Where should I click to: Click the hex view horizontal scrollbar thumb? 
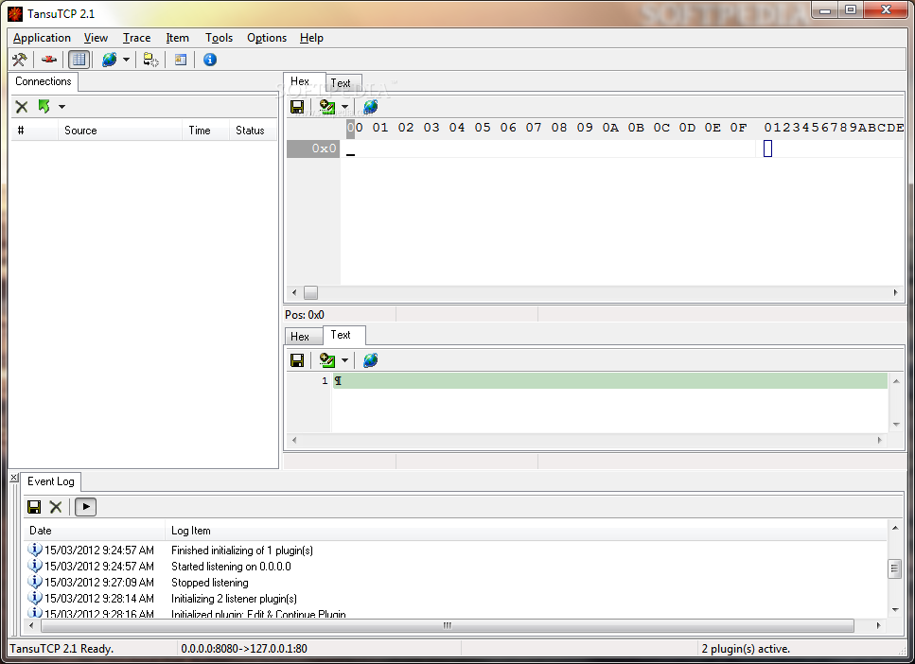311,293
